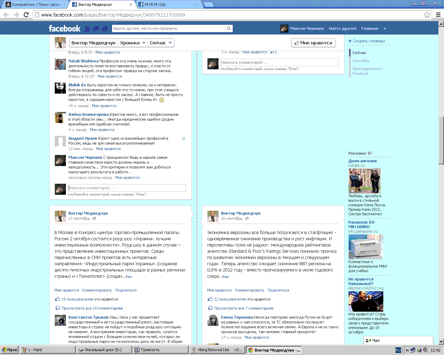
Task: Click the Мне нравится page like button
Action: pyautogui.click(x=314, y=43)
